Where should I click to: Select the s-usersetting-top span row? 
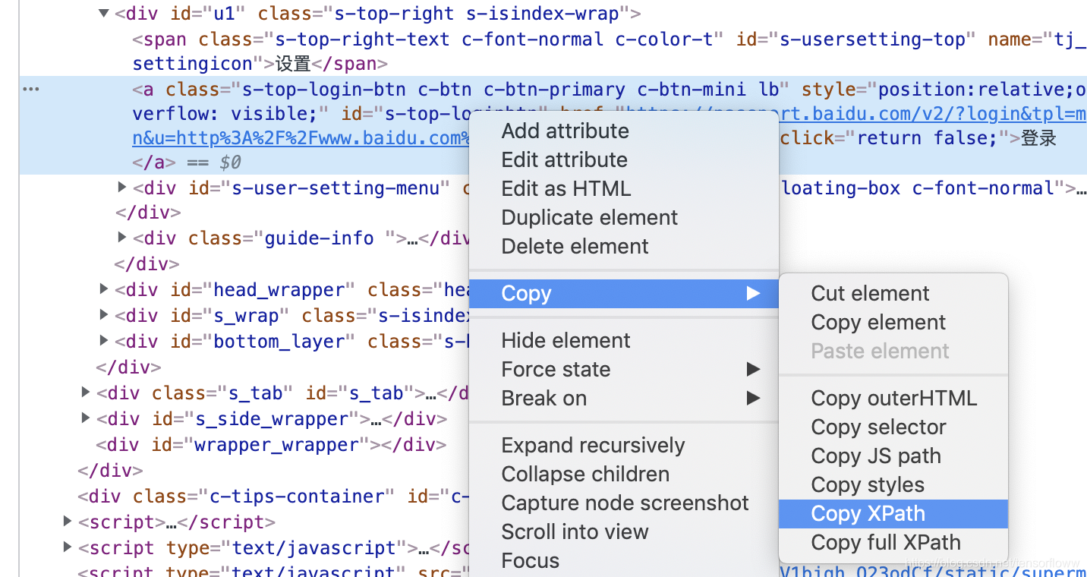click(x=553, y=51)
